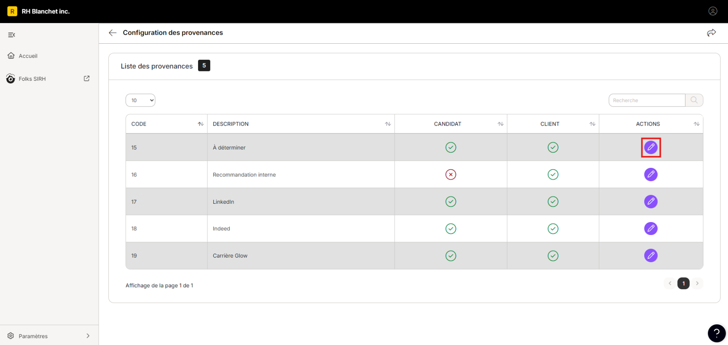The width and height of the screenshot is (728, 345).
Task: Click client check for À déterminer
Action: [553, 148]
